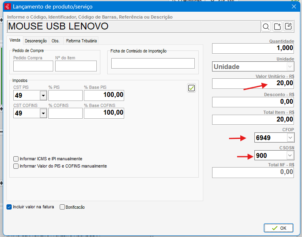Switch to the Venda tab

pos(15,40)
